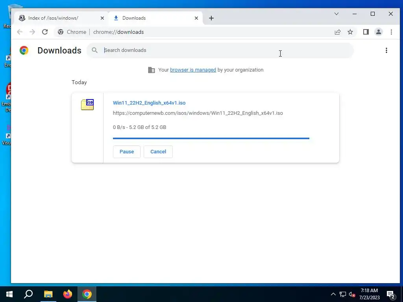Screen dimensions: 403x302
Task: Cancel the Win11 ISO download
Action: tap(158, 151)
